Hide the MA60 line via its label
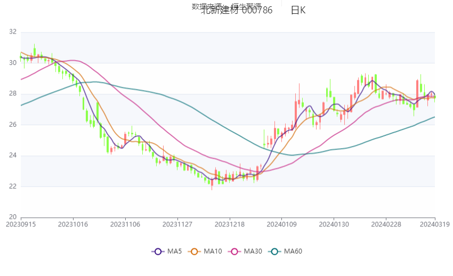453x276 pixels. [x=293, y=251]
